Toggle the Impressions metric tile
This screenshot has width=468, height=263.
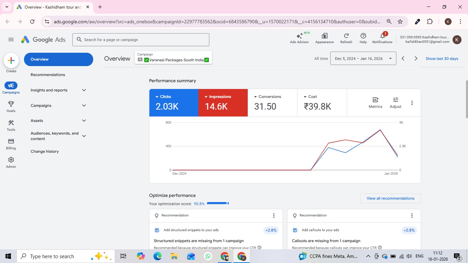(223, 103)
